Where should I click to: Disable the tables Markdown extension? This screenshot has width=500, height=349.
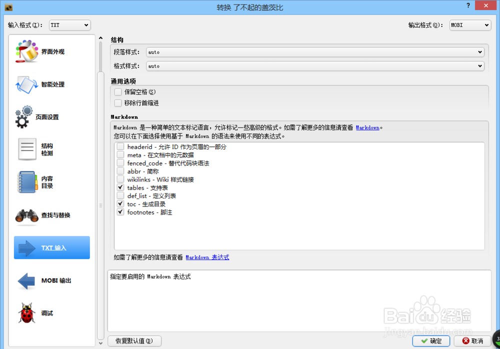point(120,187)
